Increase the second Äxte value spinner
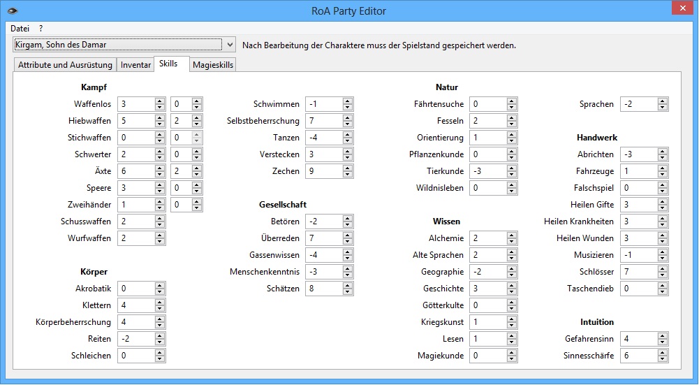This screenshot has height=385, width=699. (x=197, y=168)
